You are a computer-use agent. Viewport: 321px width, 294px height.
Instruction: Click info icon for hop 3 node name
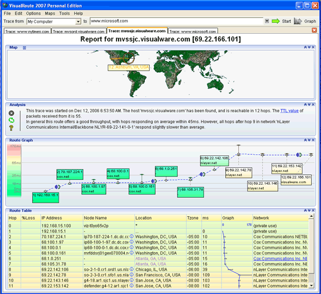[x=132, y=242]
